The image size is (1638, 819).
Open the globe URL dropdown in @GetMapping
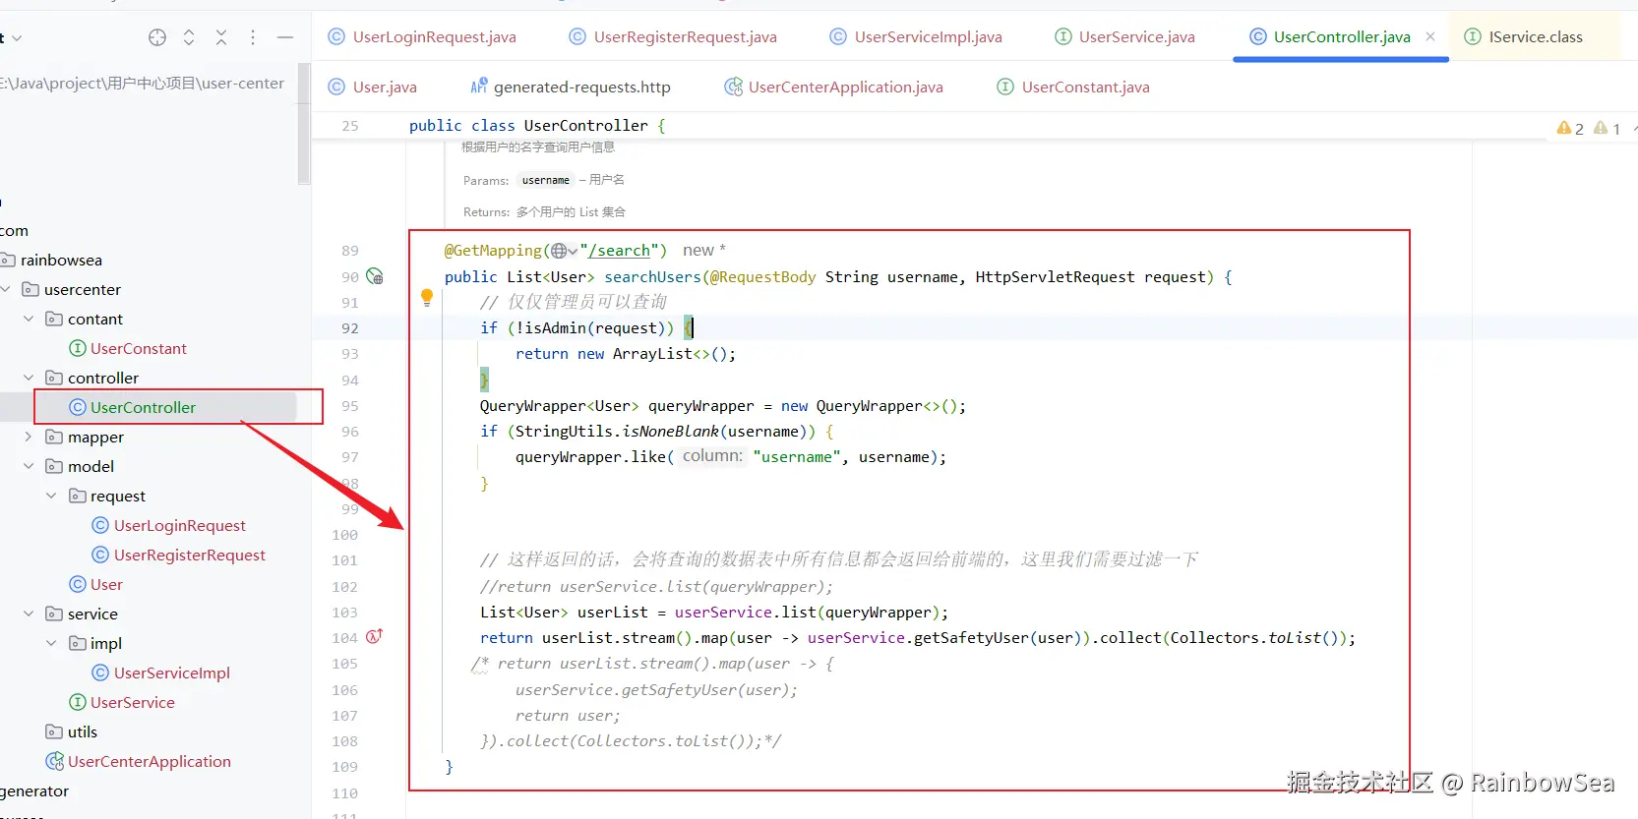click(564, 251)
